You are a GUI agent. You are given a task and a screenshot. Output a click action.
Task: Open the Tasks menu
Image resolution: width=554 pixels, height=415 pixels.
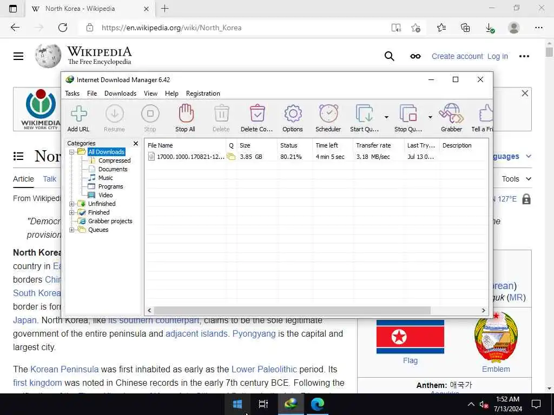pos(72,93)
